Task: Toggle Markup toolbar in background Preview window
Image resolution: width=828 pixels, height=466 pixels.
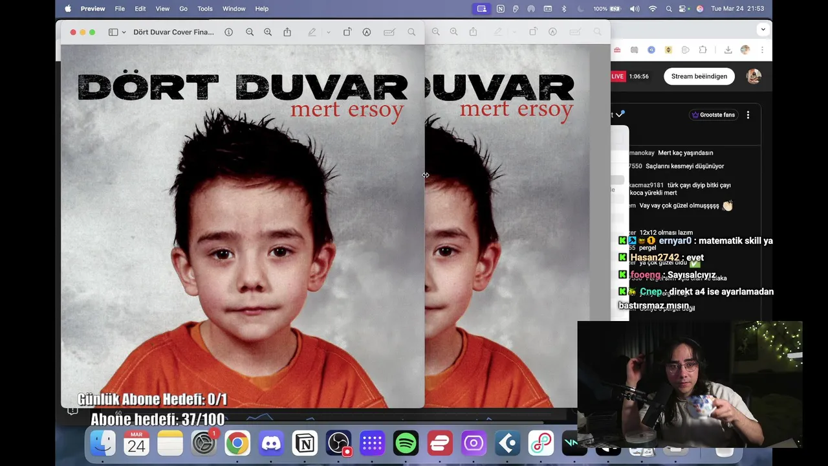Action: [x=553, y=32]
